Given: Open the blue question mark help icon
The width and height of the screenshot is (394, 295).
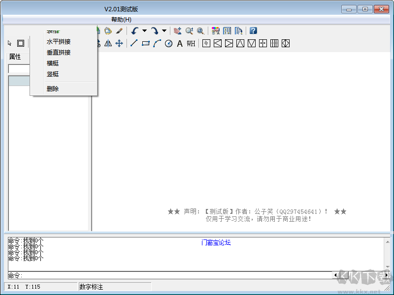Looking at the screenshot, I should pyautogui.click(x=253, y=30).
